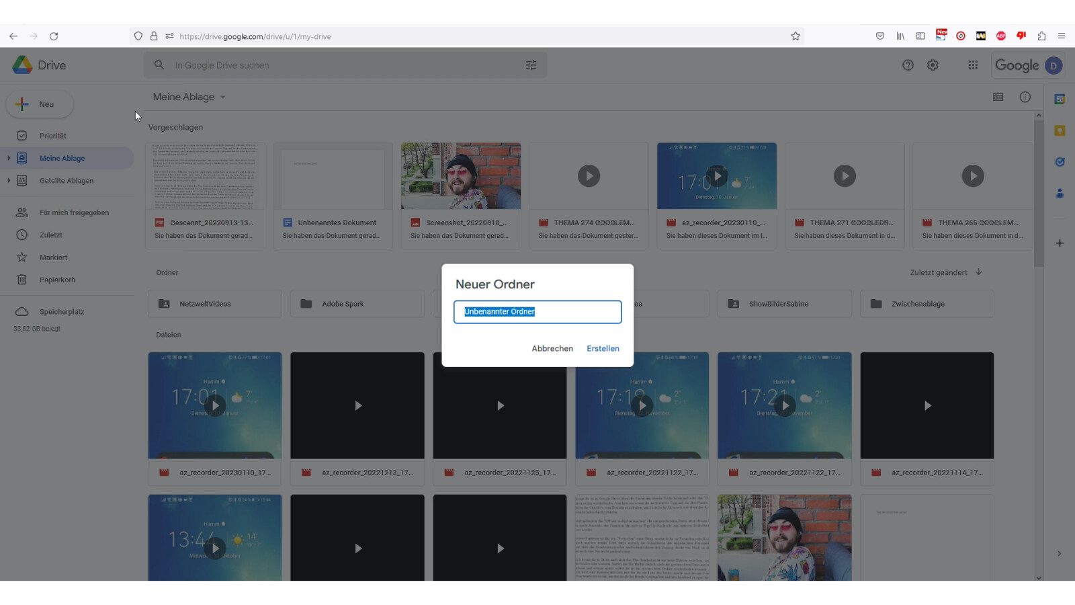Switch to list layout view

[x=998, y=97]
